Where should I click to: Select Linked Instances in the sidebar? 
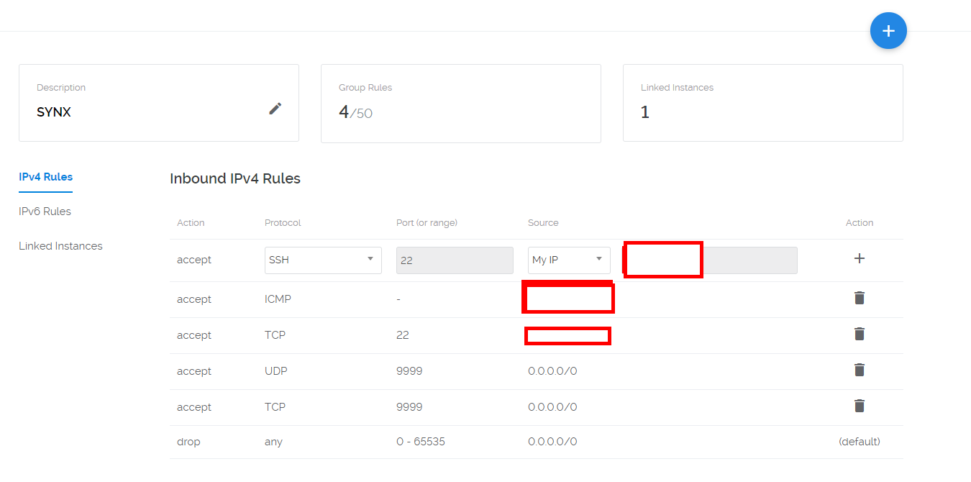(x=60, y=246)
